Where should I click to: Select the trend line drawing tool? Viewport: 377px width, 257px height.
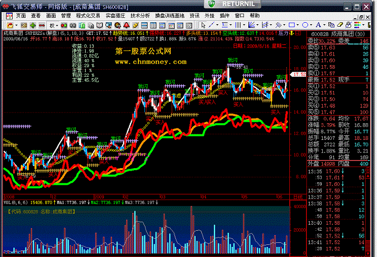pos(212,25)
